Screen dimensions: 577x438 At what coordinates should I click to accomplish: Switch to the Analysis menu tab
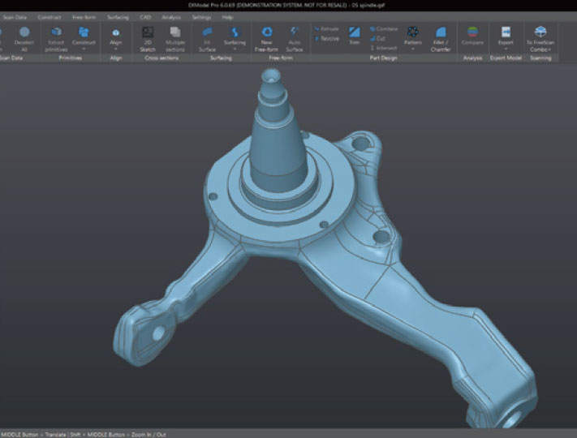pyautogui.click(x=171, y=16)
